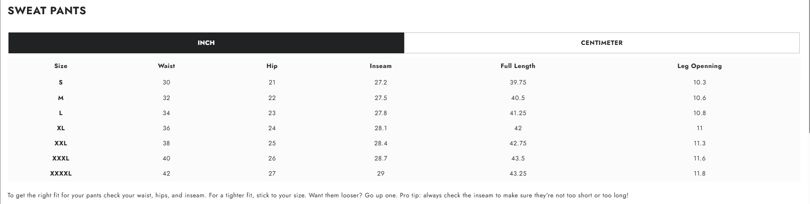Click the SWEAT PANTS heading
The width and height of the screenshot is (810, 204).
47,11
